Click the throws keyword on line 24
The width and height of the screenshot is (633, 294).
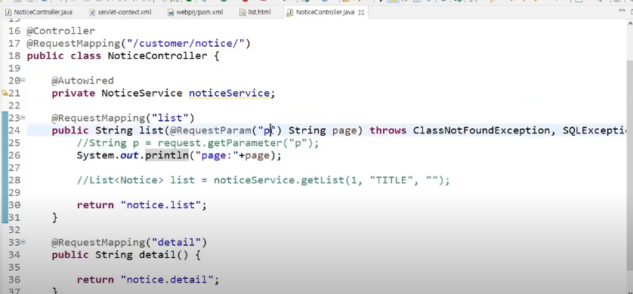pyautogui.click(x=388, y=130)
